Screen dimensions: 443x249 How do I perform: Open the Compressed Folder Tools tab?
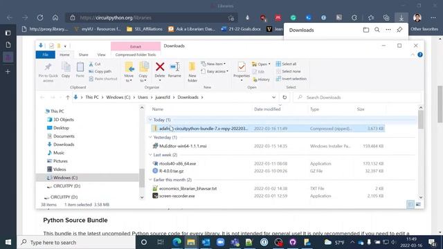(x=136, y=55)
